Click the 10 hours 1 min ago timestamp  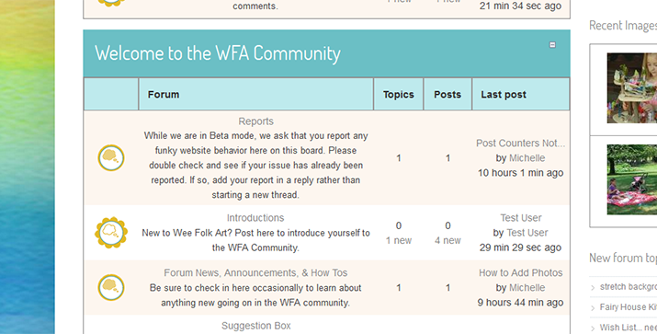click(520, 173)
